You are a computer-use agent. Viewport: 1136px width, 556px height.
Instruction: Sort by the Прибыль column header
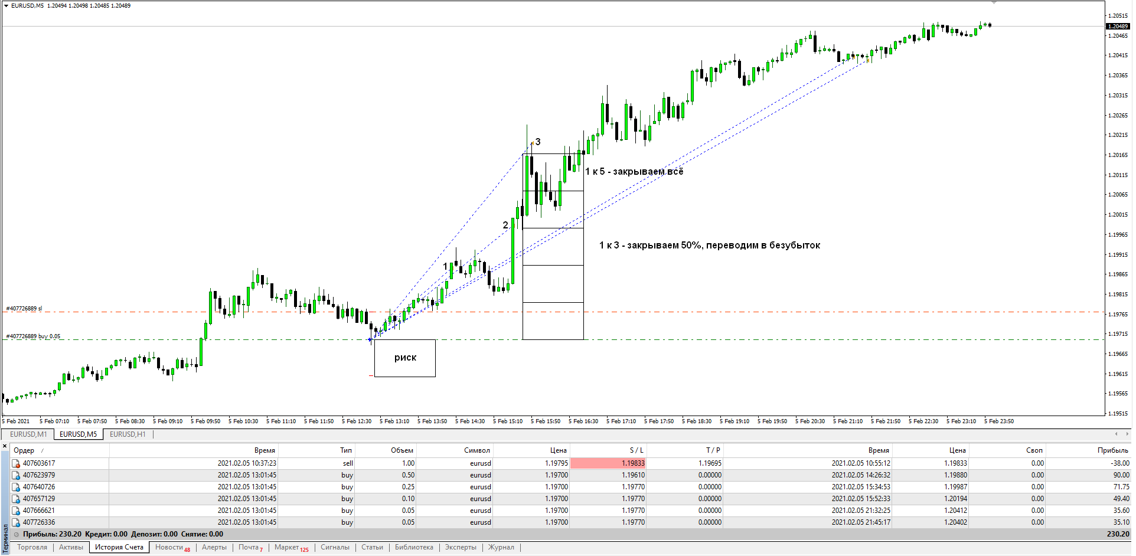point(1088,450)
